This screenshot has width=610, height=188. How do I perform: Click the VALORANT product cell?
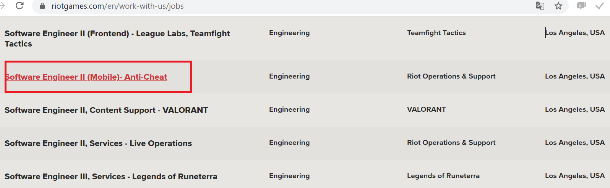pyautogui.click(x=427, y=109)
